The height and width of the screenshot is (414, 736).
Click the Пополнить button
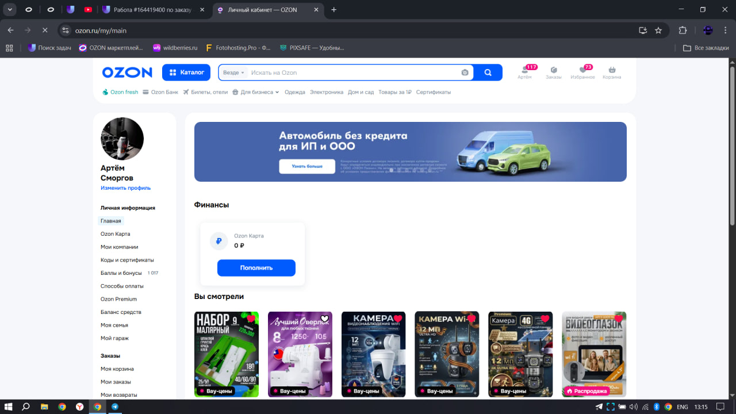(256, 268)
